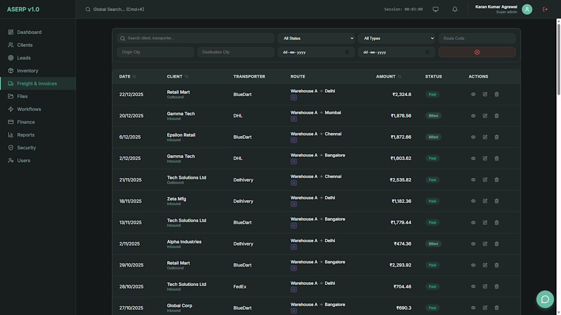Viewport: 561px width, 315px height.
Task: Open the monitor display icon in header
Action: coord(436,9)
